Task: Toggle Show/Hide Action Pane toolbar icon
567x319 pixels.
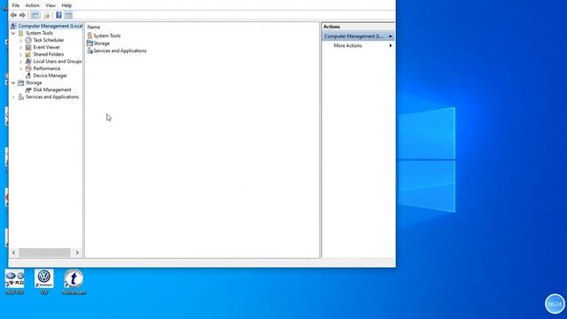Action: pyautogui.click(x=68, y=15)
